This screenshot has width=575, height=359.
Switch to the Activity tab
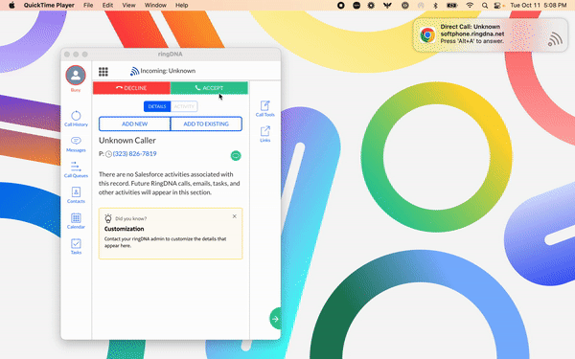pyautogui.click(x=184, y=106)
